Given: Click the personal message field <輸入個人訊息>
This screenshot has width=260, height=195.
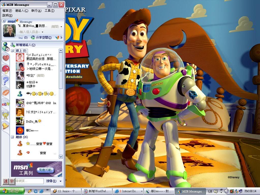Looking at the screenshot, I should tap(29, 32).
